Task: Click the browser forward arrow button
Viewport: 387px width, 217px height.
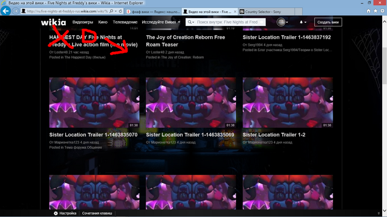Action: coord(15,11)
